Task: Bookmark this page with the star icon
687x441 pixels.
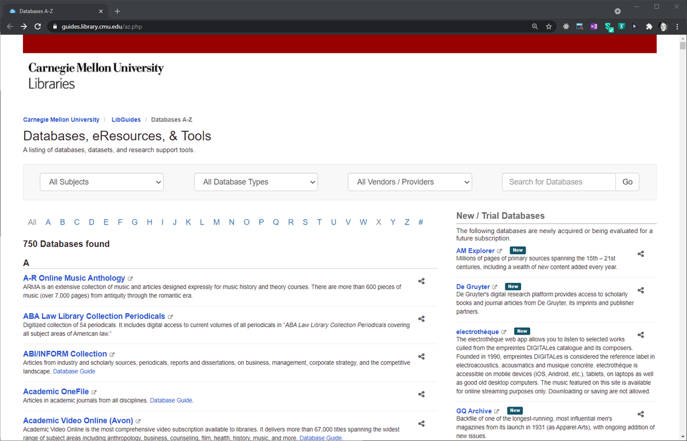Action: click(548, 26)
